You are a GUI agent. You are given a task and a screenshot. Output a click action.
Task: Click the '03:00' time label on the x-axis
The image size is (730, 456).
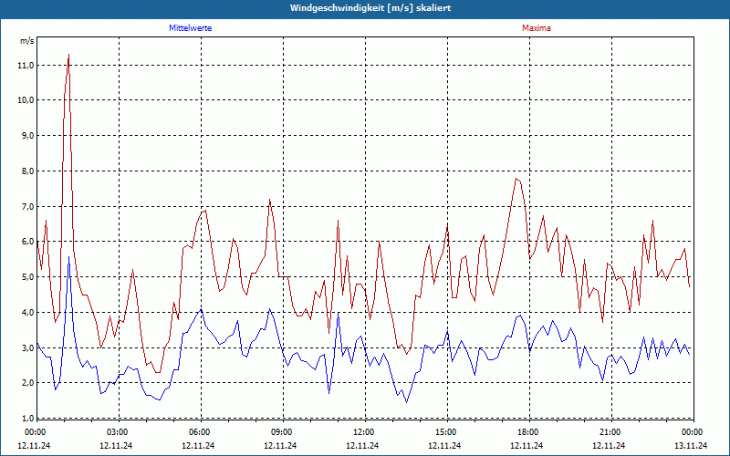[x=118, y=432]
